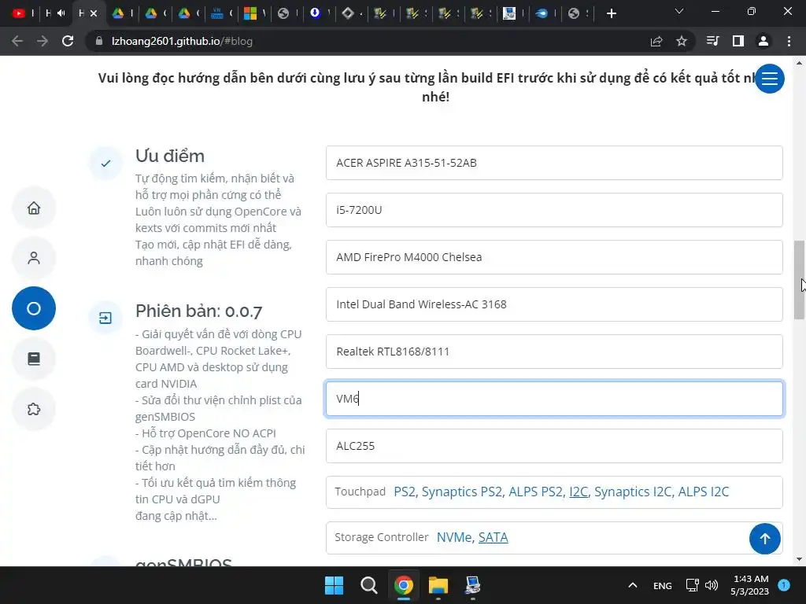The height and width of the screenshot is (604, 806).
Task: View site lock information icon
Action: pyautogui.click(x=99, y=41)
